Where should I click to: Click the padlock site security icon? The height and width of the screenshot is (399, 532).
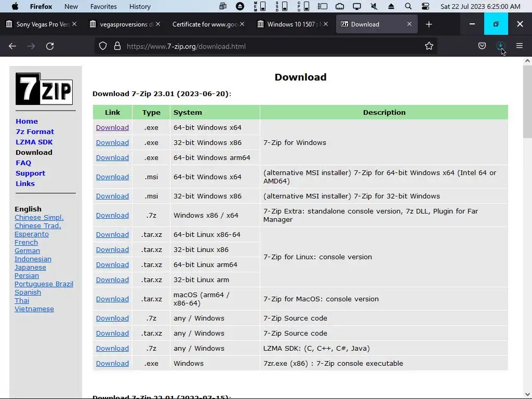[117, 46]
